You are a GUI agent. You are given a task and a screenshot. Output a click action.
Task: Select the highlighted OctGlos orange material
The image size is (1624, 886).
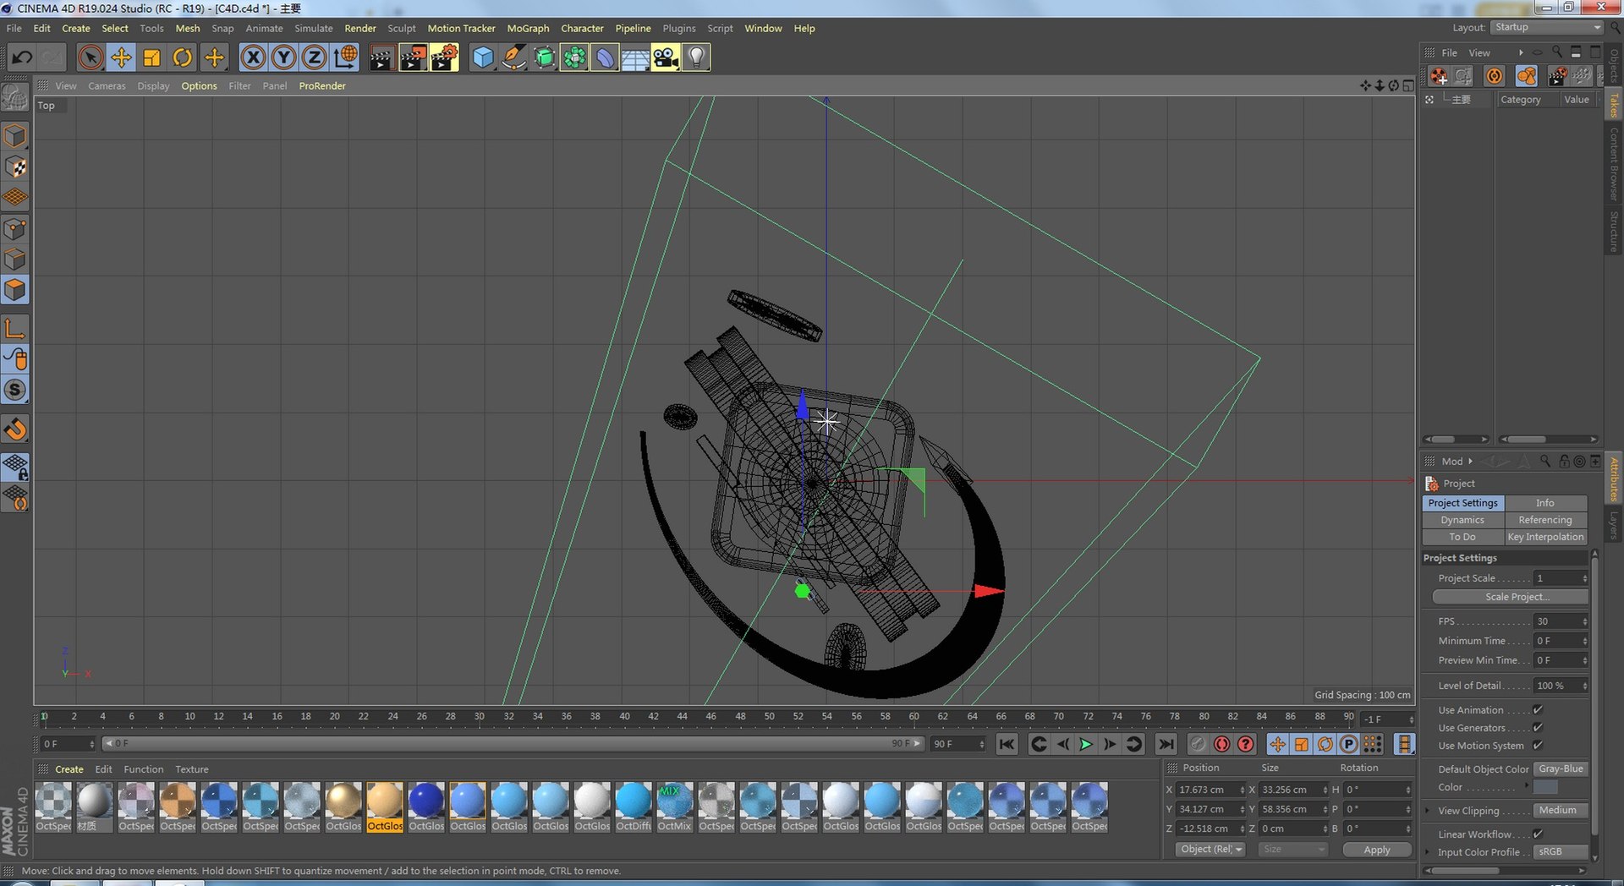(384, 807)
